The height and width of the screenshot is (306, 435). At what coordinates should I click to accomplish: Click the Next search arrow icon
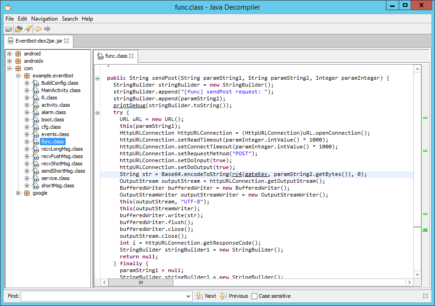click(199, 296)
